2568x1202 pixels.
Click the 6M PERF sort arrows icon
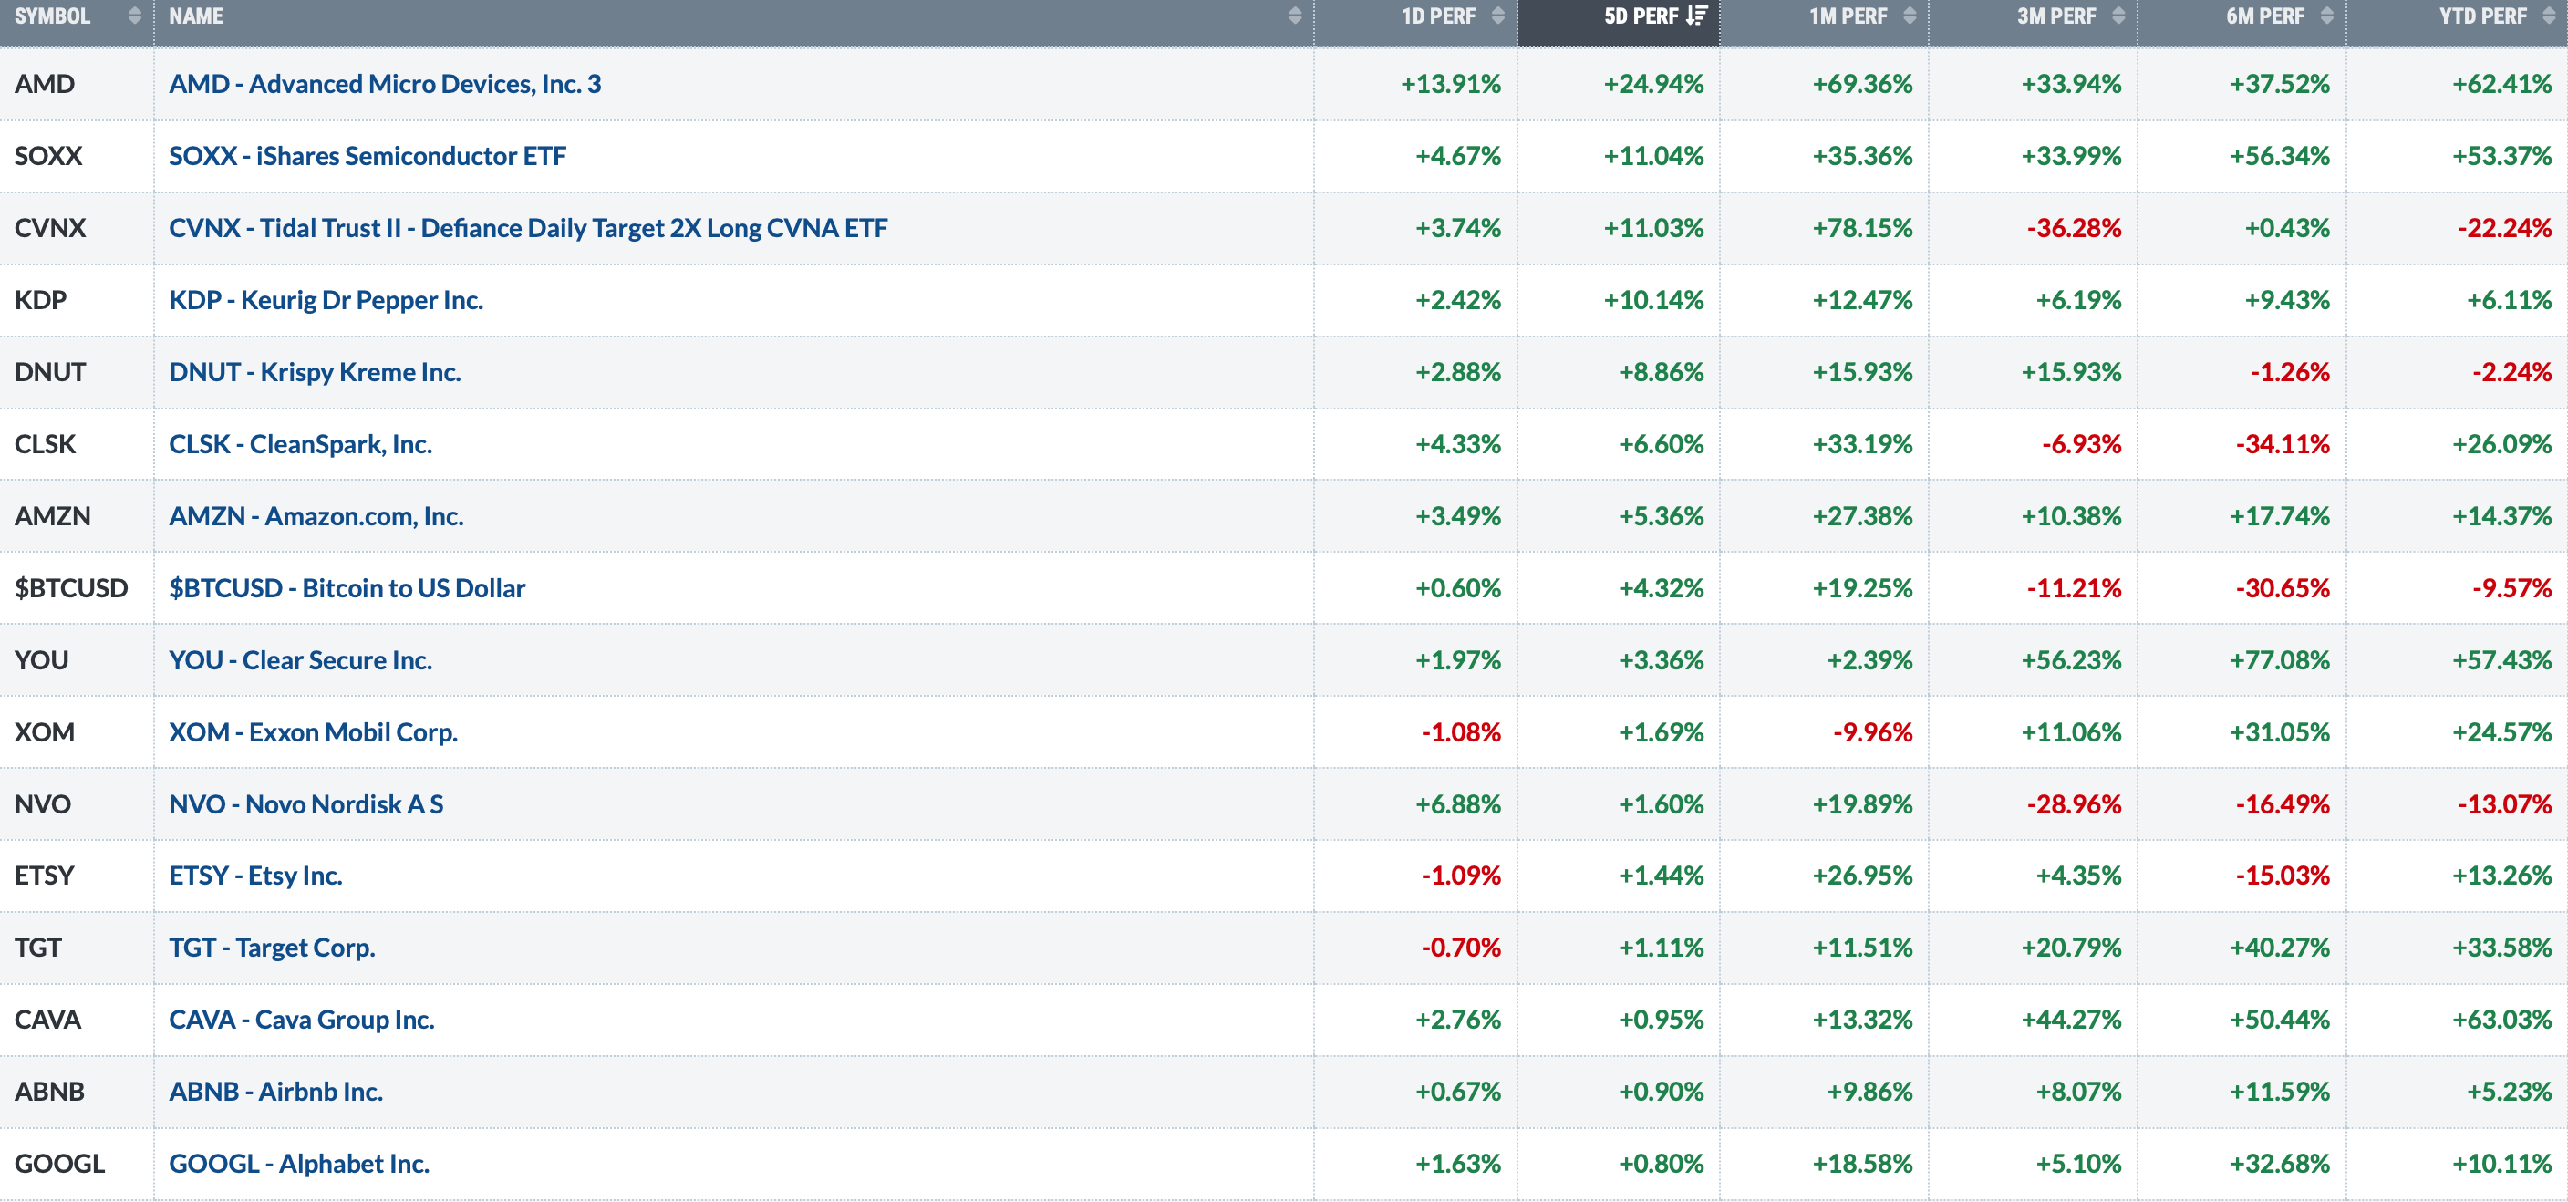coord(2326,16)
